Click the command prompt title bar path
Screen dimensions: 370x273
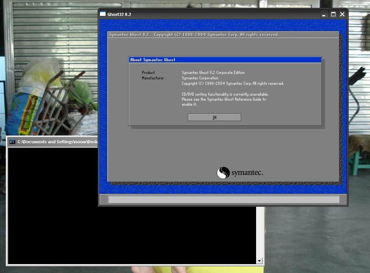pyautogui.click(x=57, y=142)
